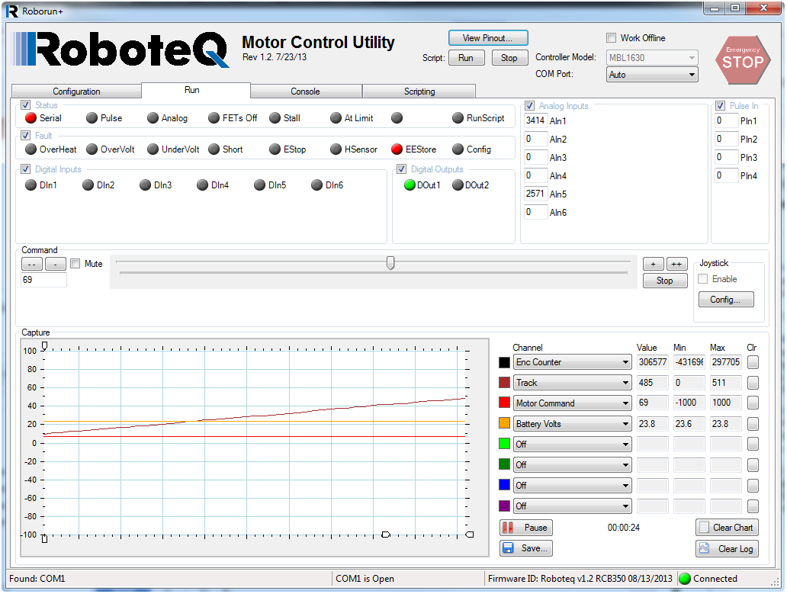Enable the Work Offline checkbox
Image resolution: width=787 pixels, height=594 pixels.
[x=611, y=37]
